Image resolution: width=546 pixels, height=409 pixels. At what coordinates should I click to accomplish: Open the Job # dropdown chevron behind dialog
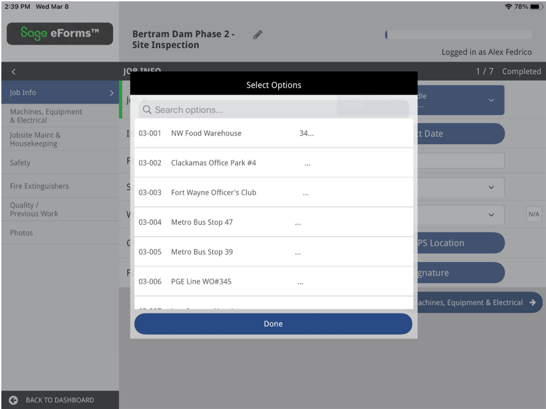tap(491, 100)
